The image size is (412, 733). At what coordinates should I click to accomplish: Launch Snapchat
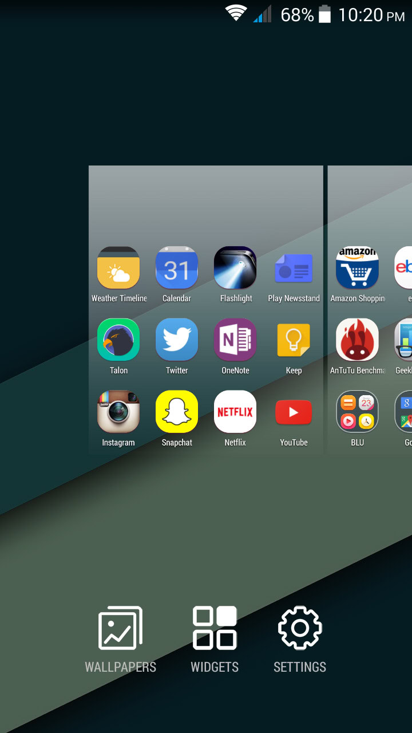pyautogui.click(x=177, y=412)
